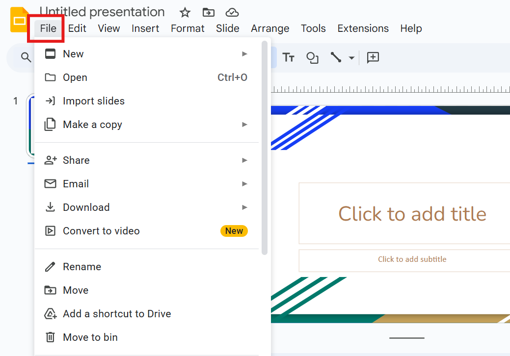The width and height of the screenshot is (510, 356).
Task: Open the View menu
Action: pos(109,28)
